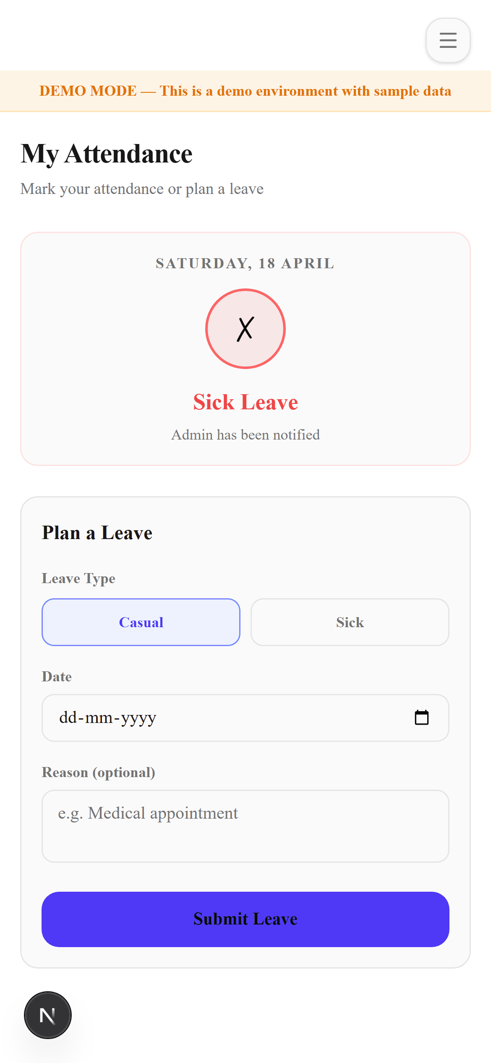Open the hamburger navigation menu
Image resolution: width=491 pixels, height=1063 pixels.
(447, 40)
